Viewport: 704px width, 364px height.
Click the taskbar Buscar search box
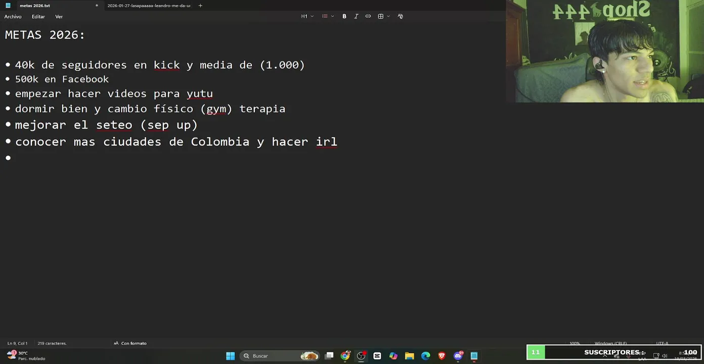coord(280,356)
